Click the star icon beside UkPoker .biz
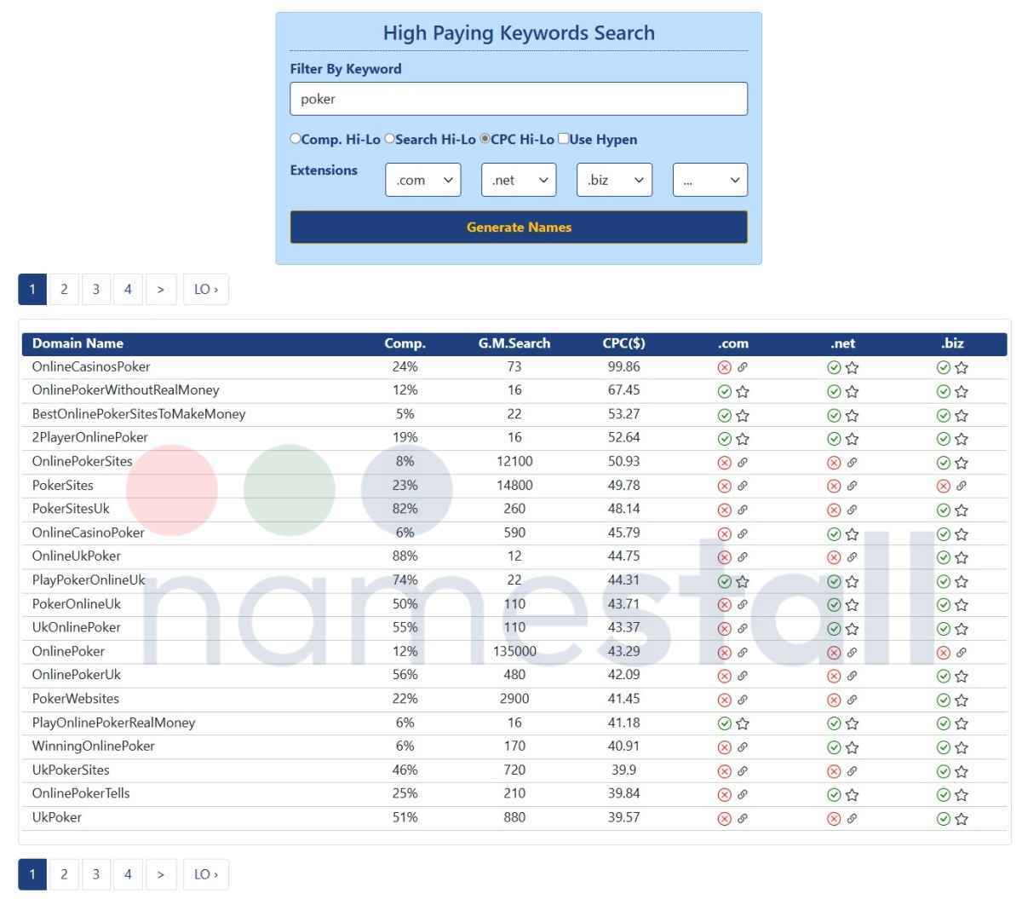 point(959,816)
